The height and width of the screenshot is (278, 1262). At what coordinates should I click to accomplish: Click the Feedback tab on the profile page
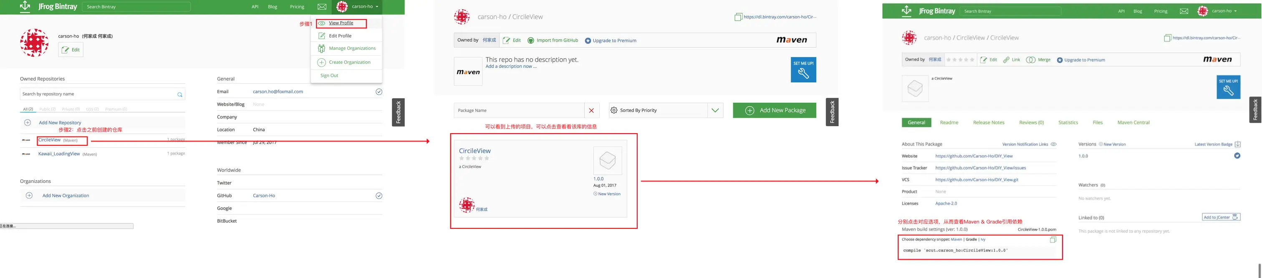pos(398,112)
